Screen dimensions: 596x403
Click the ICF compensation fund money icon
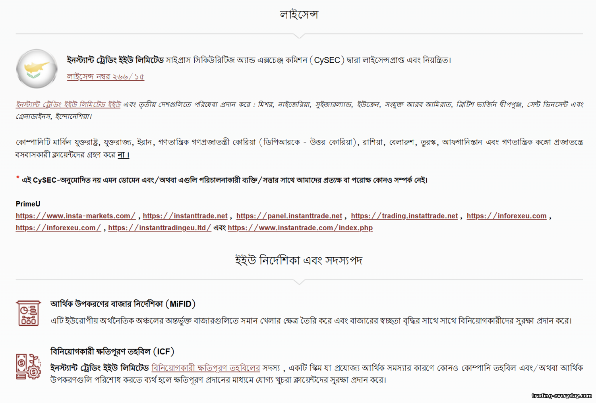point(29,366)
